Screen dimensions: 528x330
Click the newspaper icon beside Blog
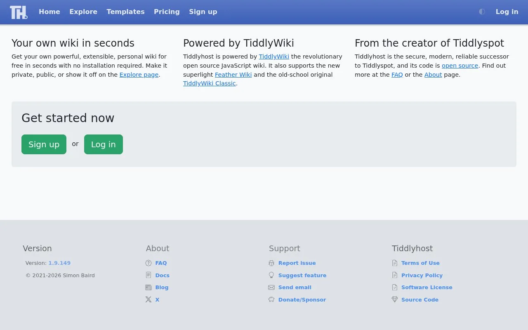(x=148, y=288)
